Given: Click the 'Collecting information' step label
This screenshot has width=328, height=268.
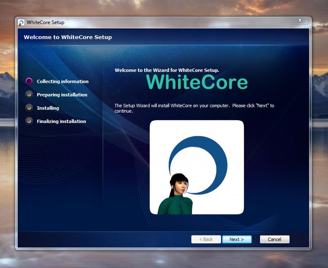Looking at the screenshot, I should click(x=63, y=81).
